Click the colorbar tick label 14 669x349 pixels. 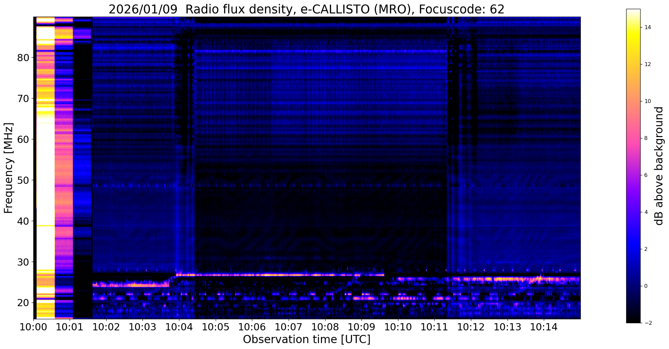point(647,27)
